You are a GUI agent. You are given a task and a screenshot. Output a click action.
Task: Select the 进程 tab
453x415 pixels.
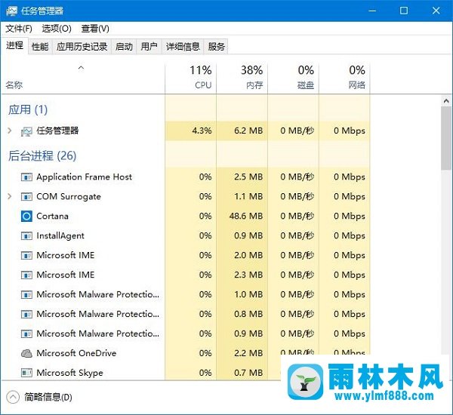(15, 45)
